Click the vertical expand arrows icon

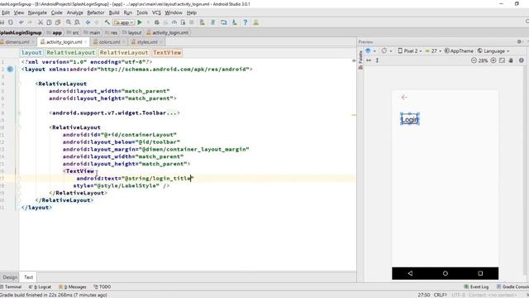tap(377, 60)
